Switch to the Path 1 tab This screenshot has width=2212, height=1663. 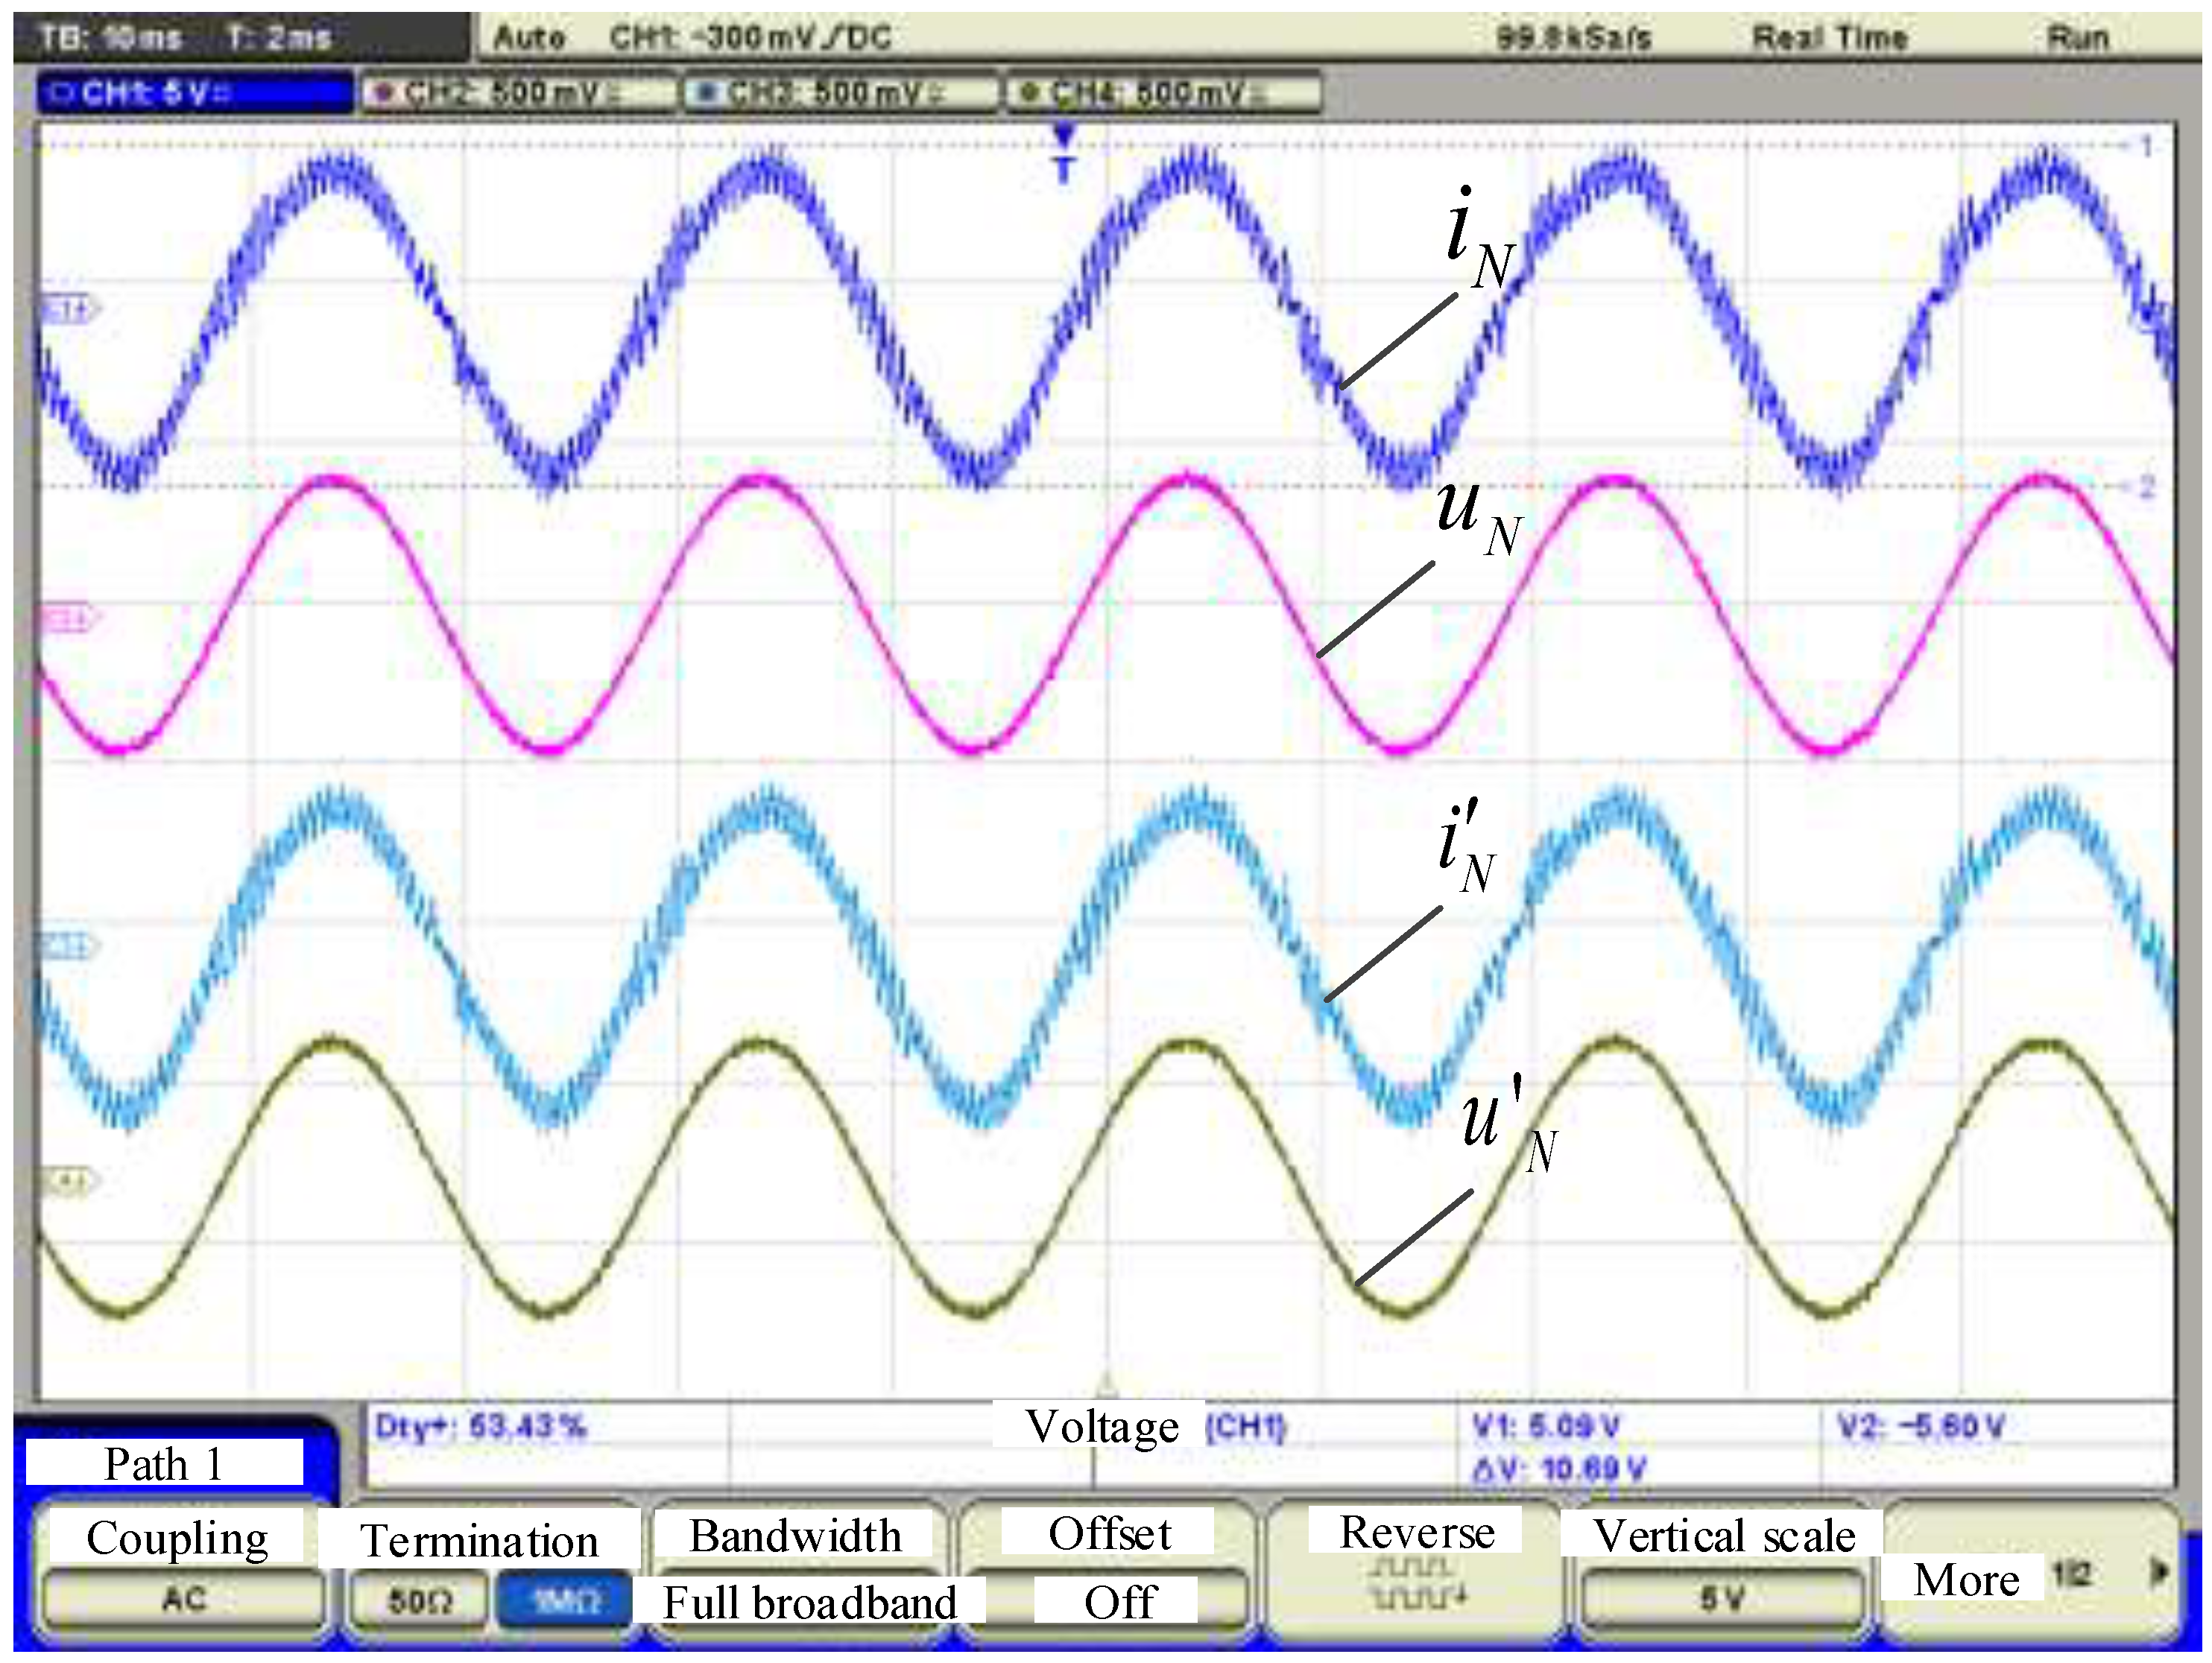pyautogui.click(x=165, y=1465)
